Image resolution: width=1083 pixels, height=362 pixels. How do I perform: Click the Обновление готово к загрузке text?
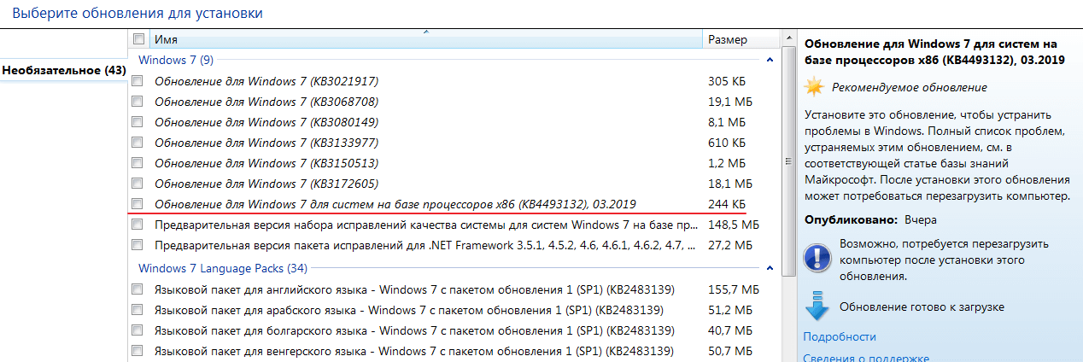click(922, 307)
